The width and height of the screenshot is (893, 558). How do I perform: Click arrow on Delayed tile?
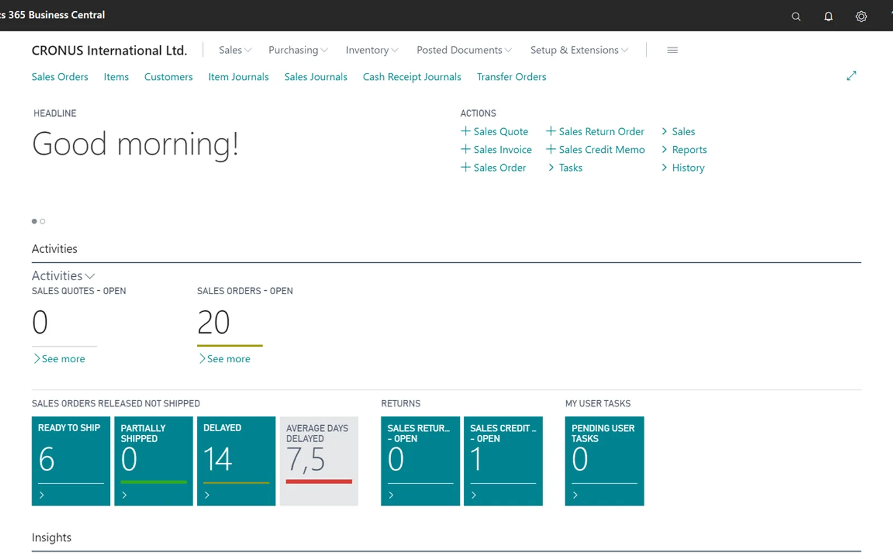click(x=207, y=495)
